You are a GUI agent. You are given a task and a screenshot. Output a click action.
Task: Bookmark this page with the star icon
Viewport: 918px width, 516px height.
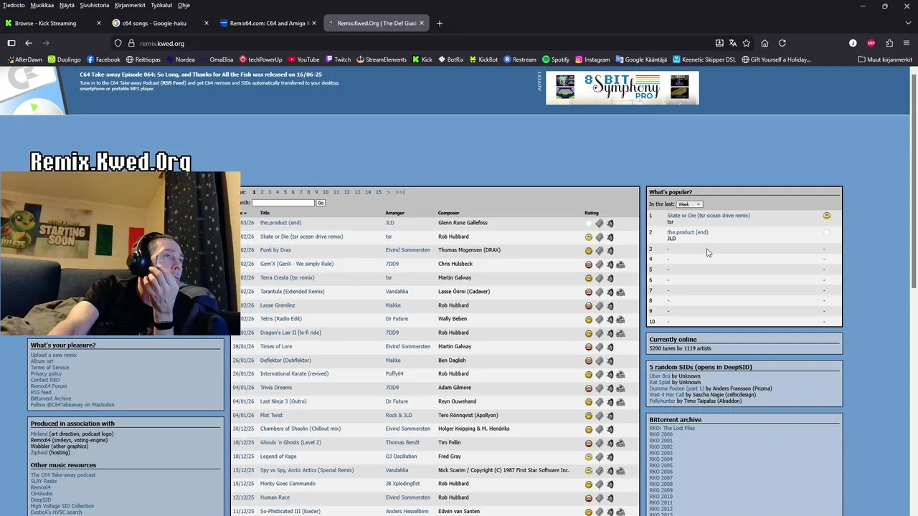click(747, 43)
